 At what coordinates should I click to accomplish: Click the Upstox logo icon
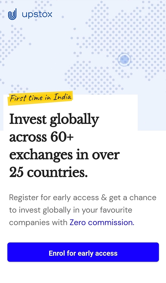[x=12, y=14]
